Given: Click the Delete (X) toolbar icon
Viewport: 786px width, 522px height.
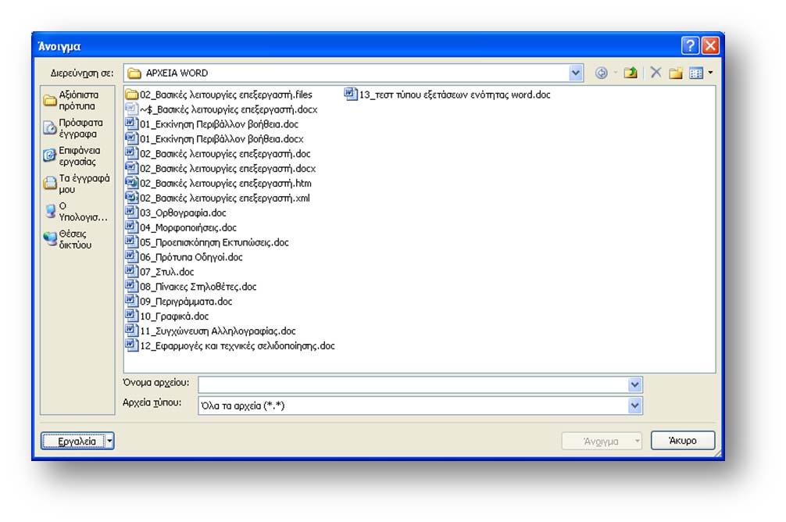Looking at the screenshot, I should pyautogui.click(x=656, y=73).
